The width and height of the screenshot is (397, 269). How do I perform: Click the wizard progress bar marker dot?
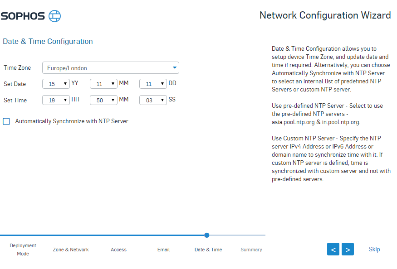207,235
